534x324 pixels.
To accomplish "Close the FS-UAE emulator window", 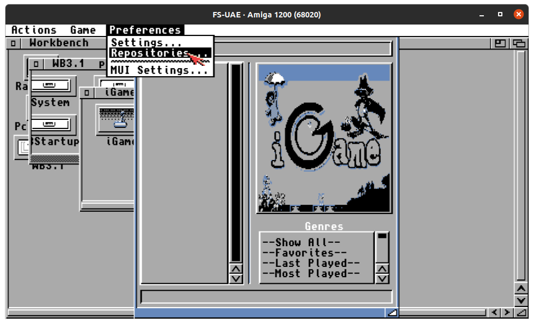I will point(519,14).
